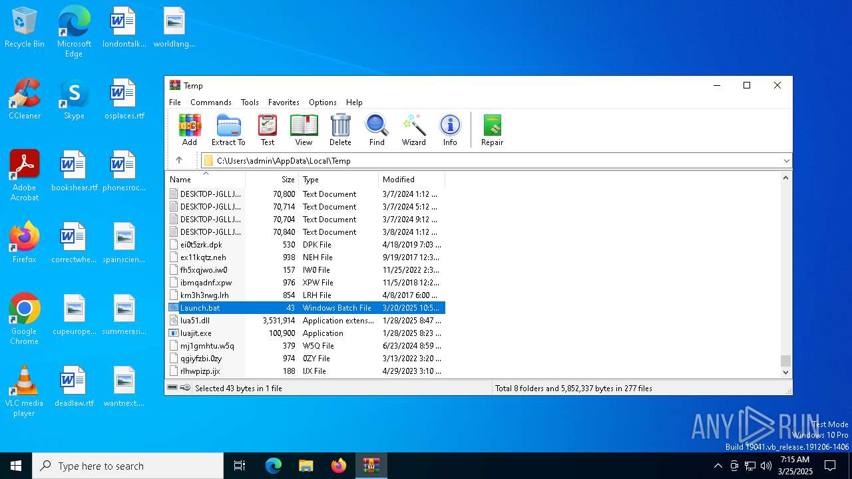Select VLC media player desktop shortcut
Screen dimensions: 852x479
(x=25, y=391)
